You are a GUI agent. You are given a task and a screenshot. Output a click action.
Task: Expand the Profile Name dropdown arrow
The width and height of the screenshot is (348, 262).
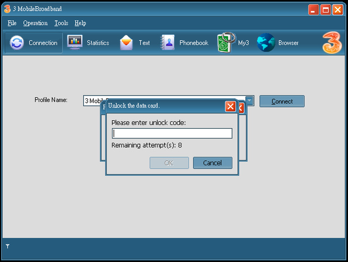tap(250, 101)
